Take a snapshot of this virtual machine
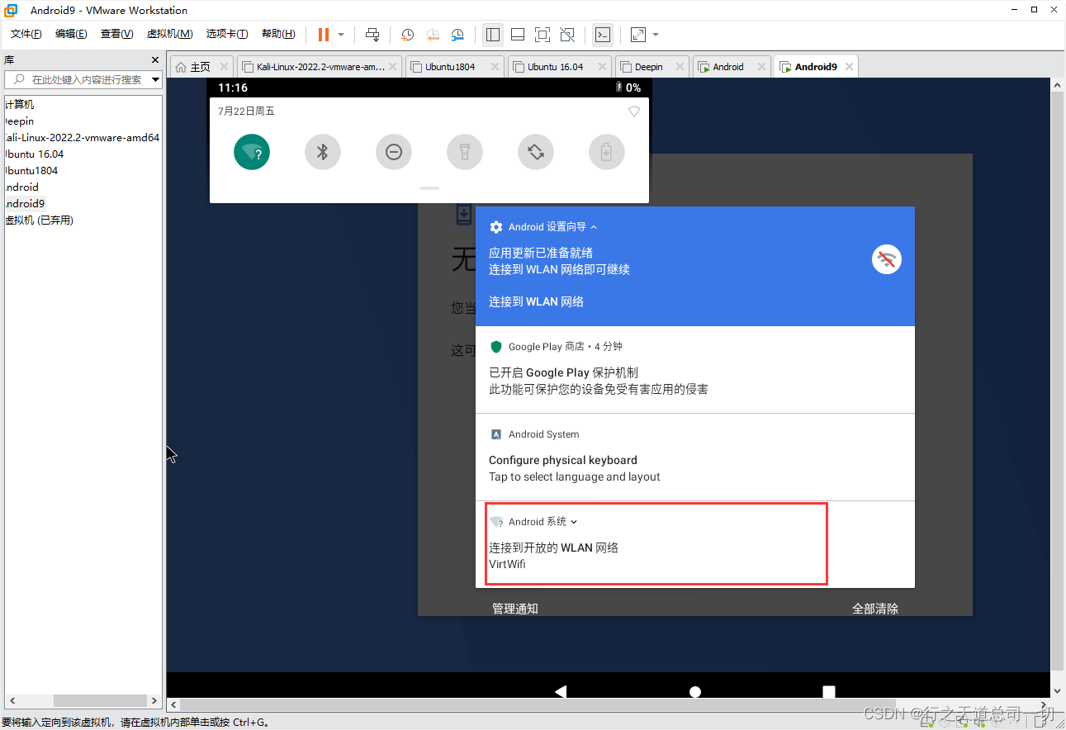Viewport: 1066px width, 730px height. (x=407, y=35)
